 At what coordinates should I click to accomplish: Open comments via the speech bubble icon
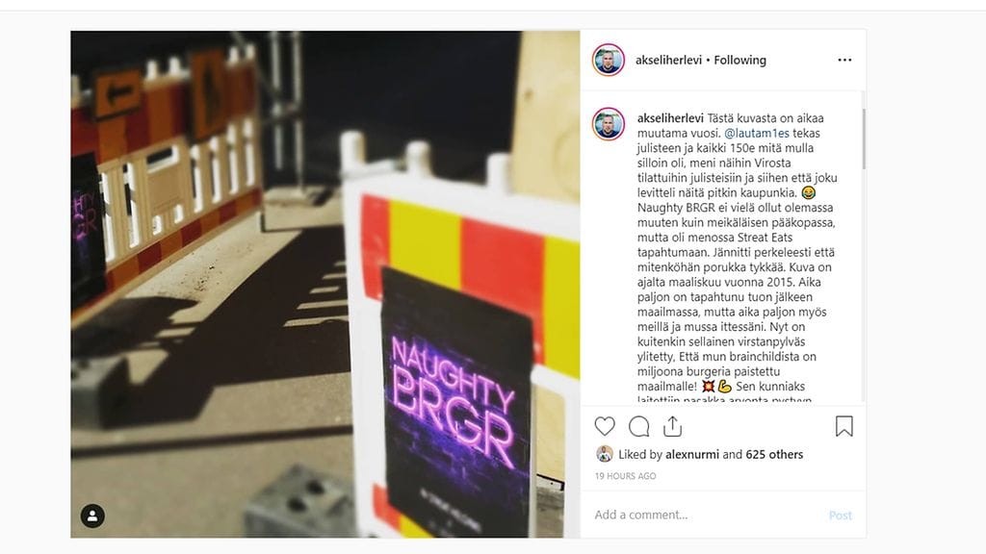pos(639,426)
